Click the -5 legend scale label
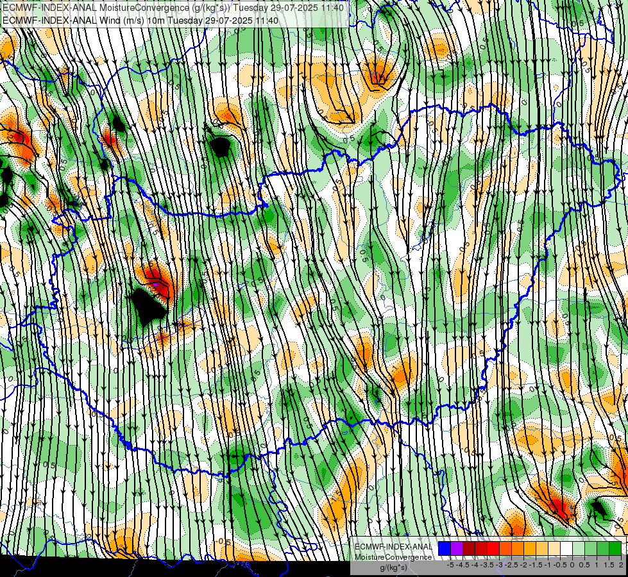This screenshot has width=628, height=577. (x=450, y=565)
